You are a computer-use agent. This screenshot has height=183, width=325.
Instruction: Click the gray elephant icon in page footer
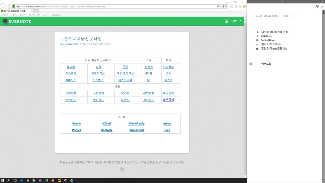click(x=122, y=170)
